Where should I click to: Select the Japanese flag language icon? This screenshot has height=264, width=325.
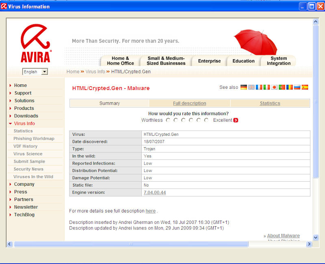pos(274,87)
